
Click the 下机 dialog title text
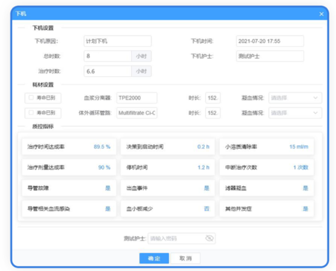(21, 14)
